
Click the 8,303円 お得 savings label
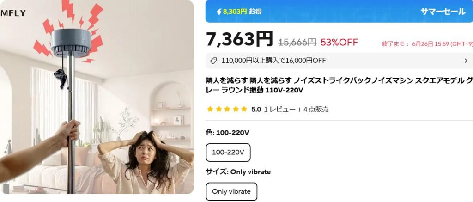[x=242, y=12]
